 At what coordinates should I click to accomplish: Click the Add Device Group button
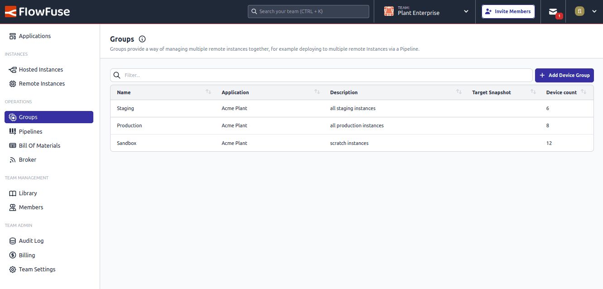pos(564,75)
